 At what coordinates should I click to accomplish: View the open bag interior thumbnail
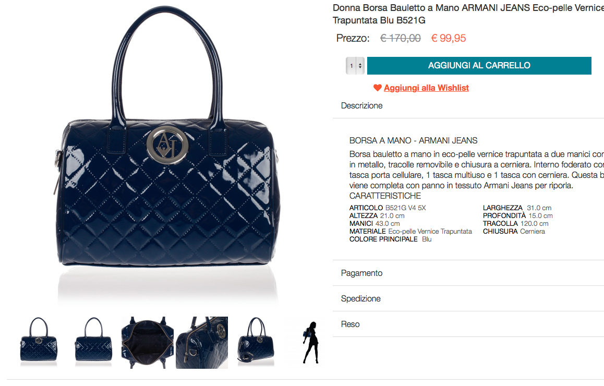pyautogui.click(x=148, y=343)
